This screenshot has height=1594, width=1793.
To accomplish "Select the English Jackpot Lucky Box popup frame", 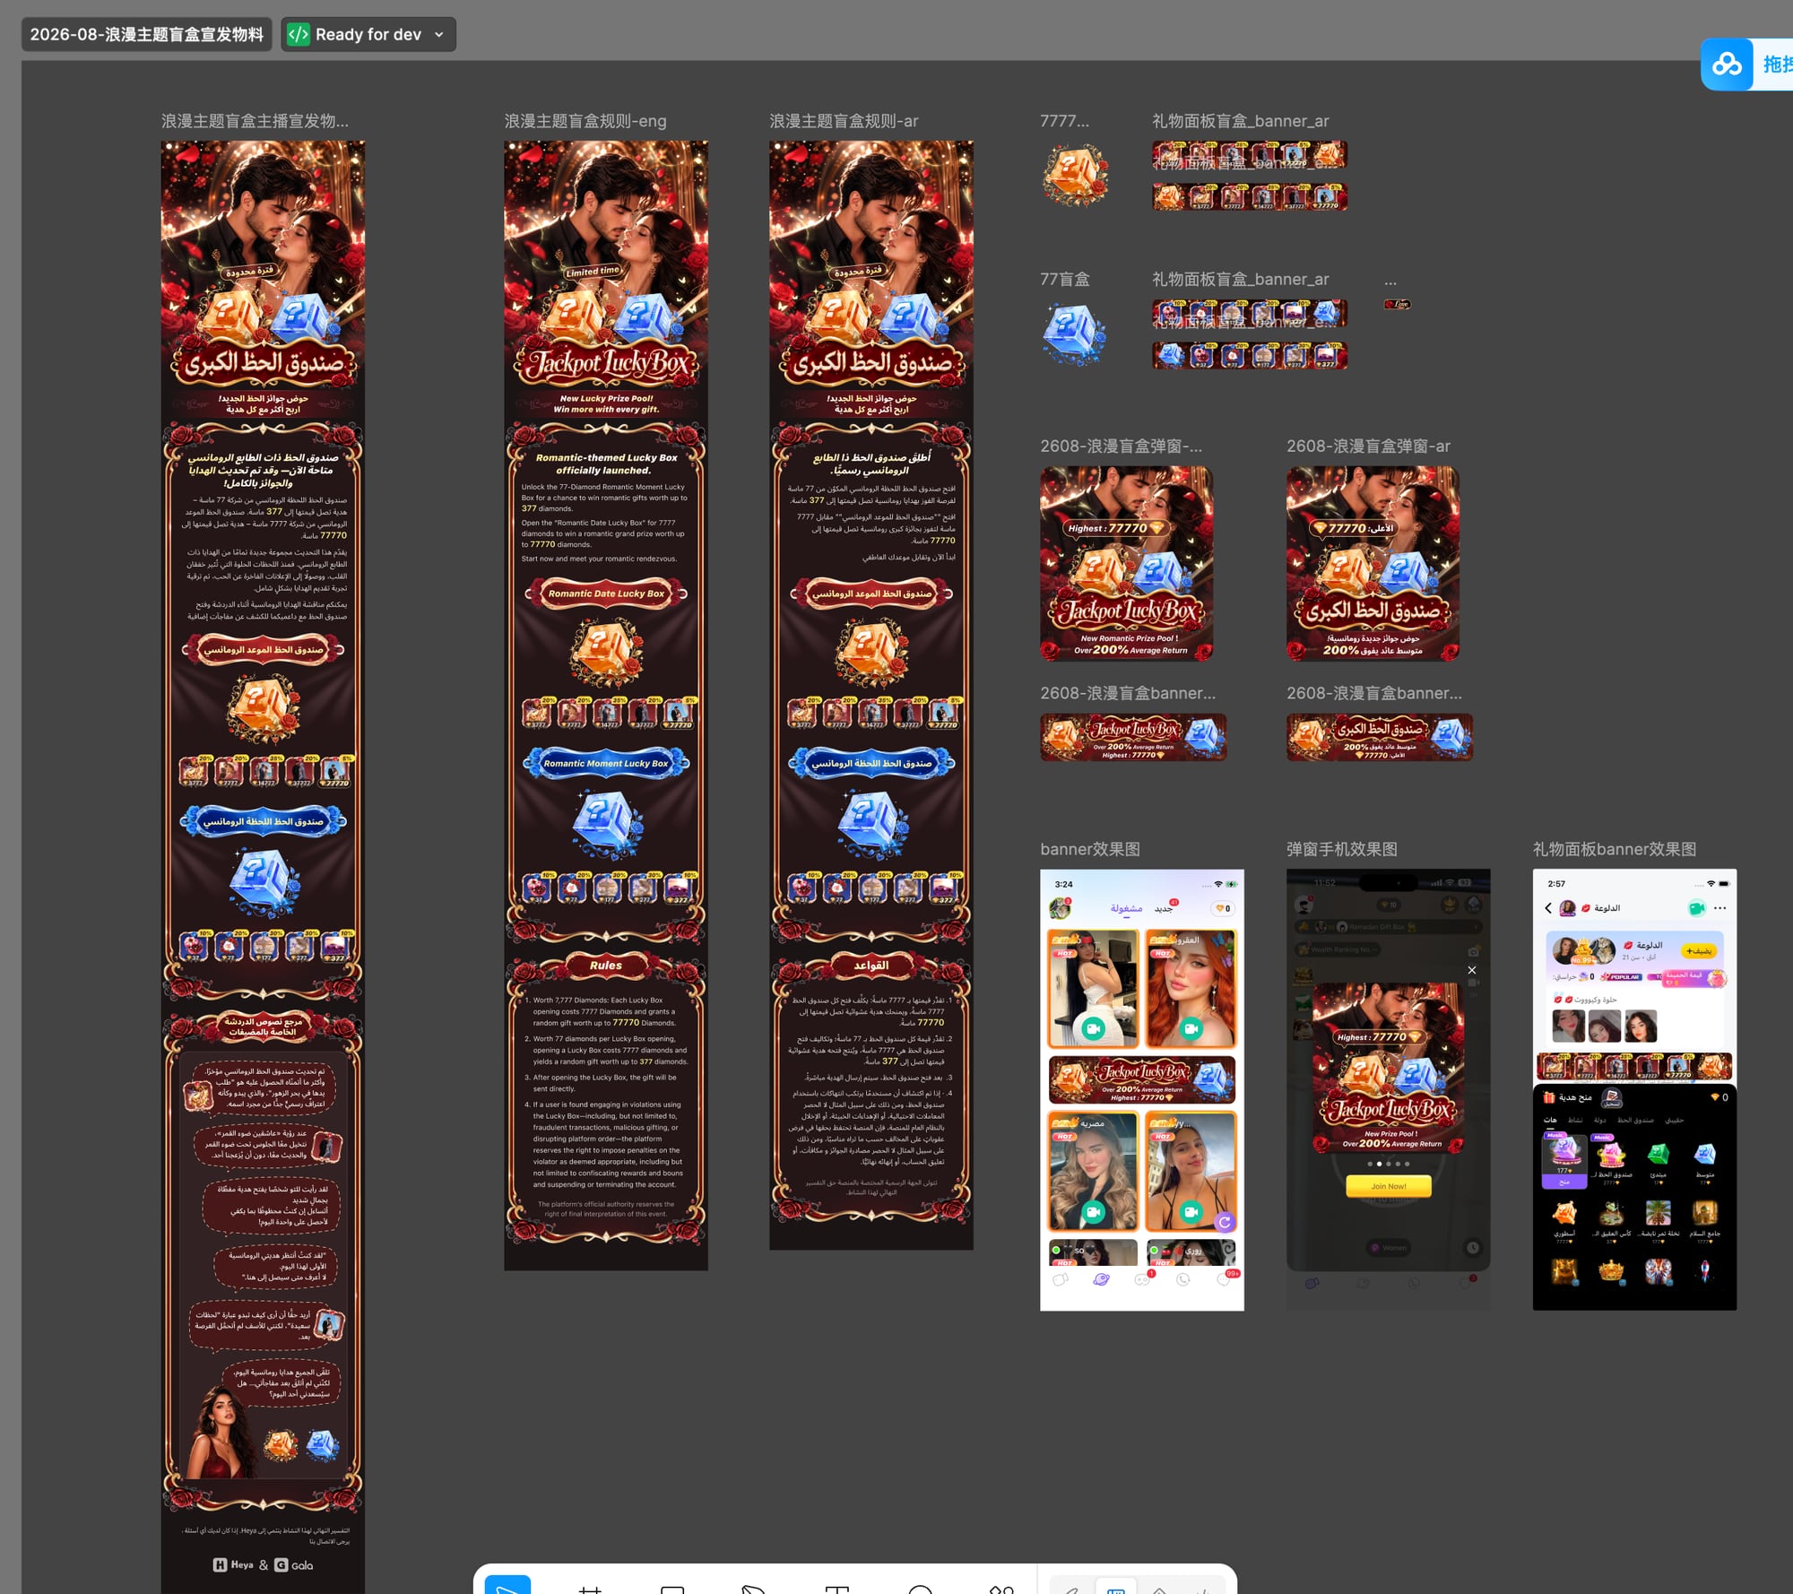I will click(x=1127, y=563).
